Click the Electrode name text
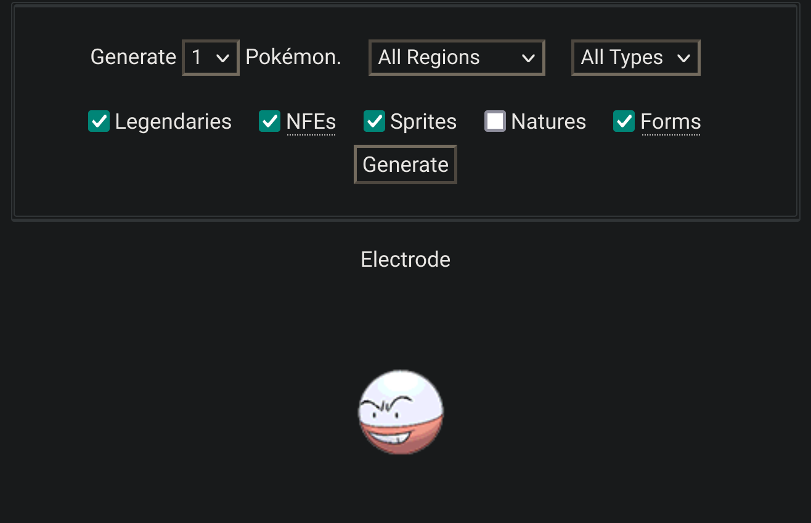This screenshot has width=811, height=523. coord(405,259)
